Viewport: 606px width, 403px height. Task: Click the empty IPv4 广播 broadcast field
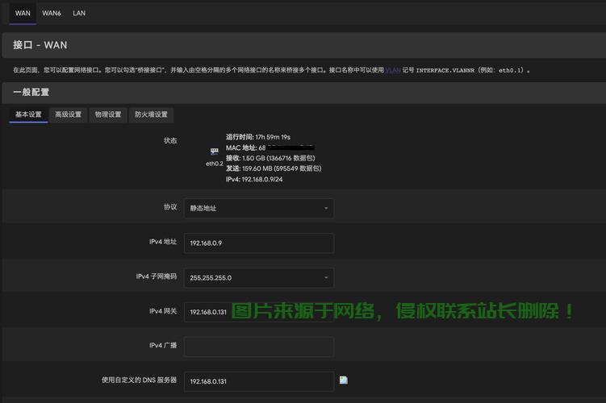coord(258,347)
